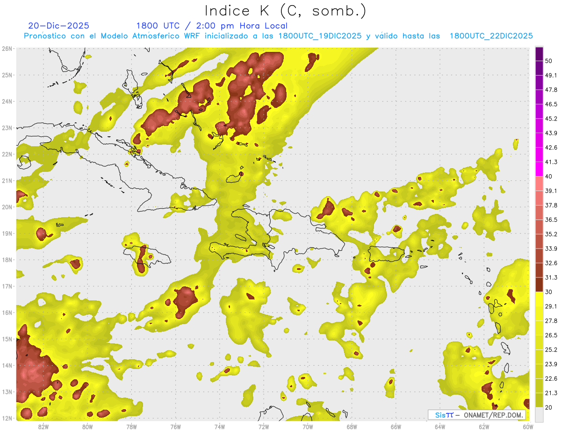Click the latitude label "19N"
The image size is (561, 433).
(x=7, y=234)
